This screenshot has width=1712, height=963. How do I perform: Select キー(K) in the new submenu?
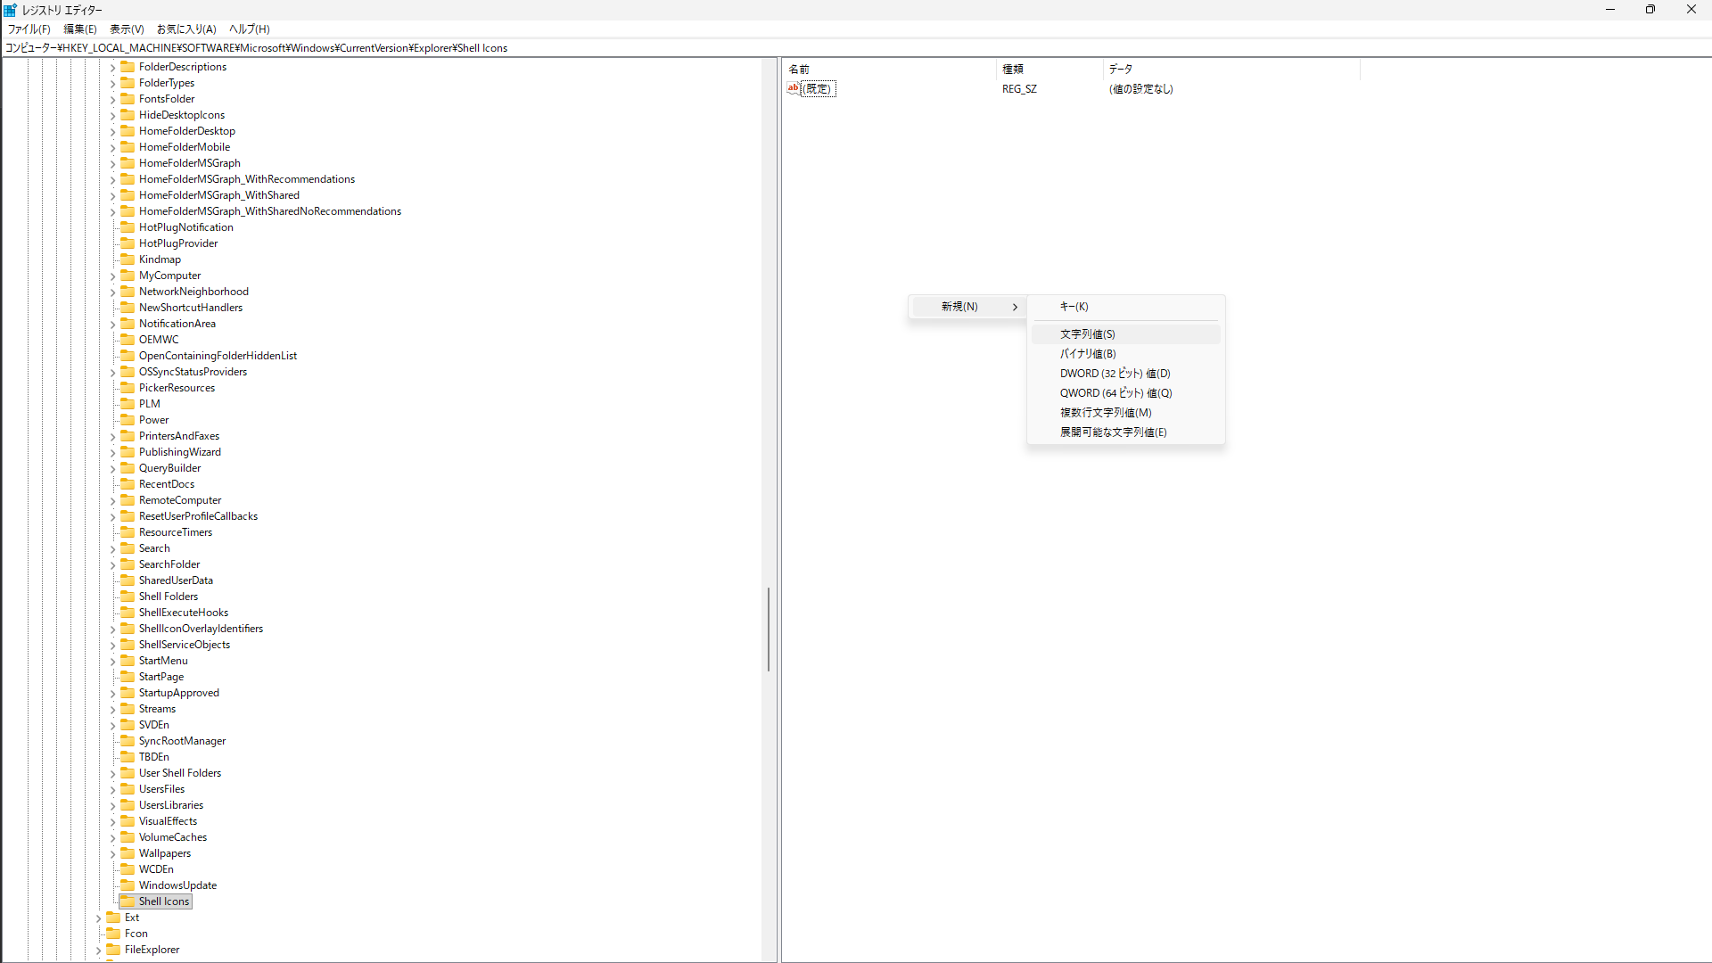[1074, 307]
